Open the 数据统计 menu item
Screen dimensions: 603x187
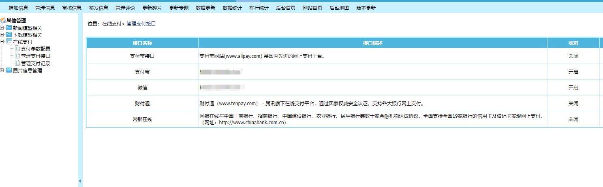pyautogui.click(x=232, y=8)
